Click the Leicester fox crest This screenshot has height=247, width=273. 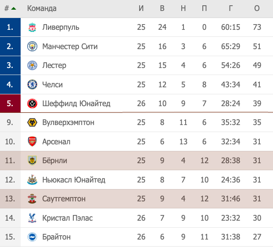32,65
